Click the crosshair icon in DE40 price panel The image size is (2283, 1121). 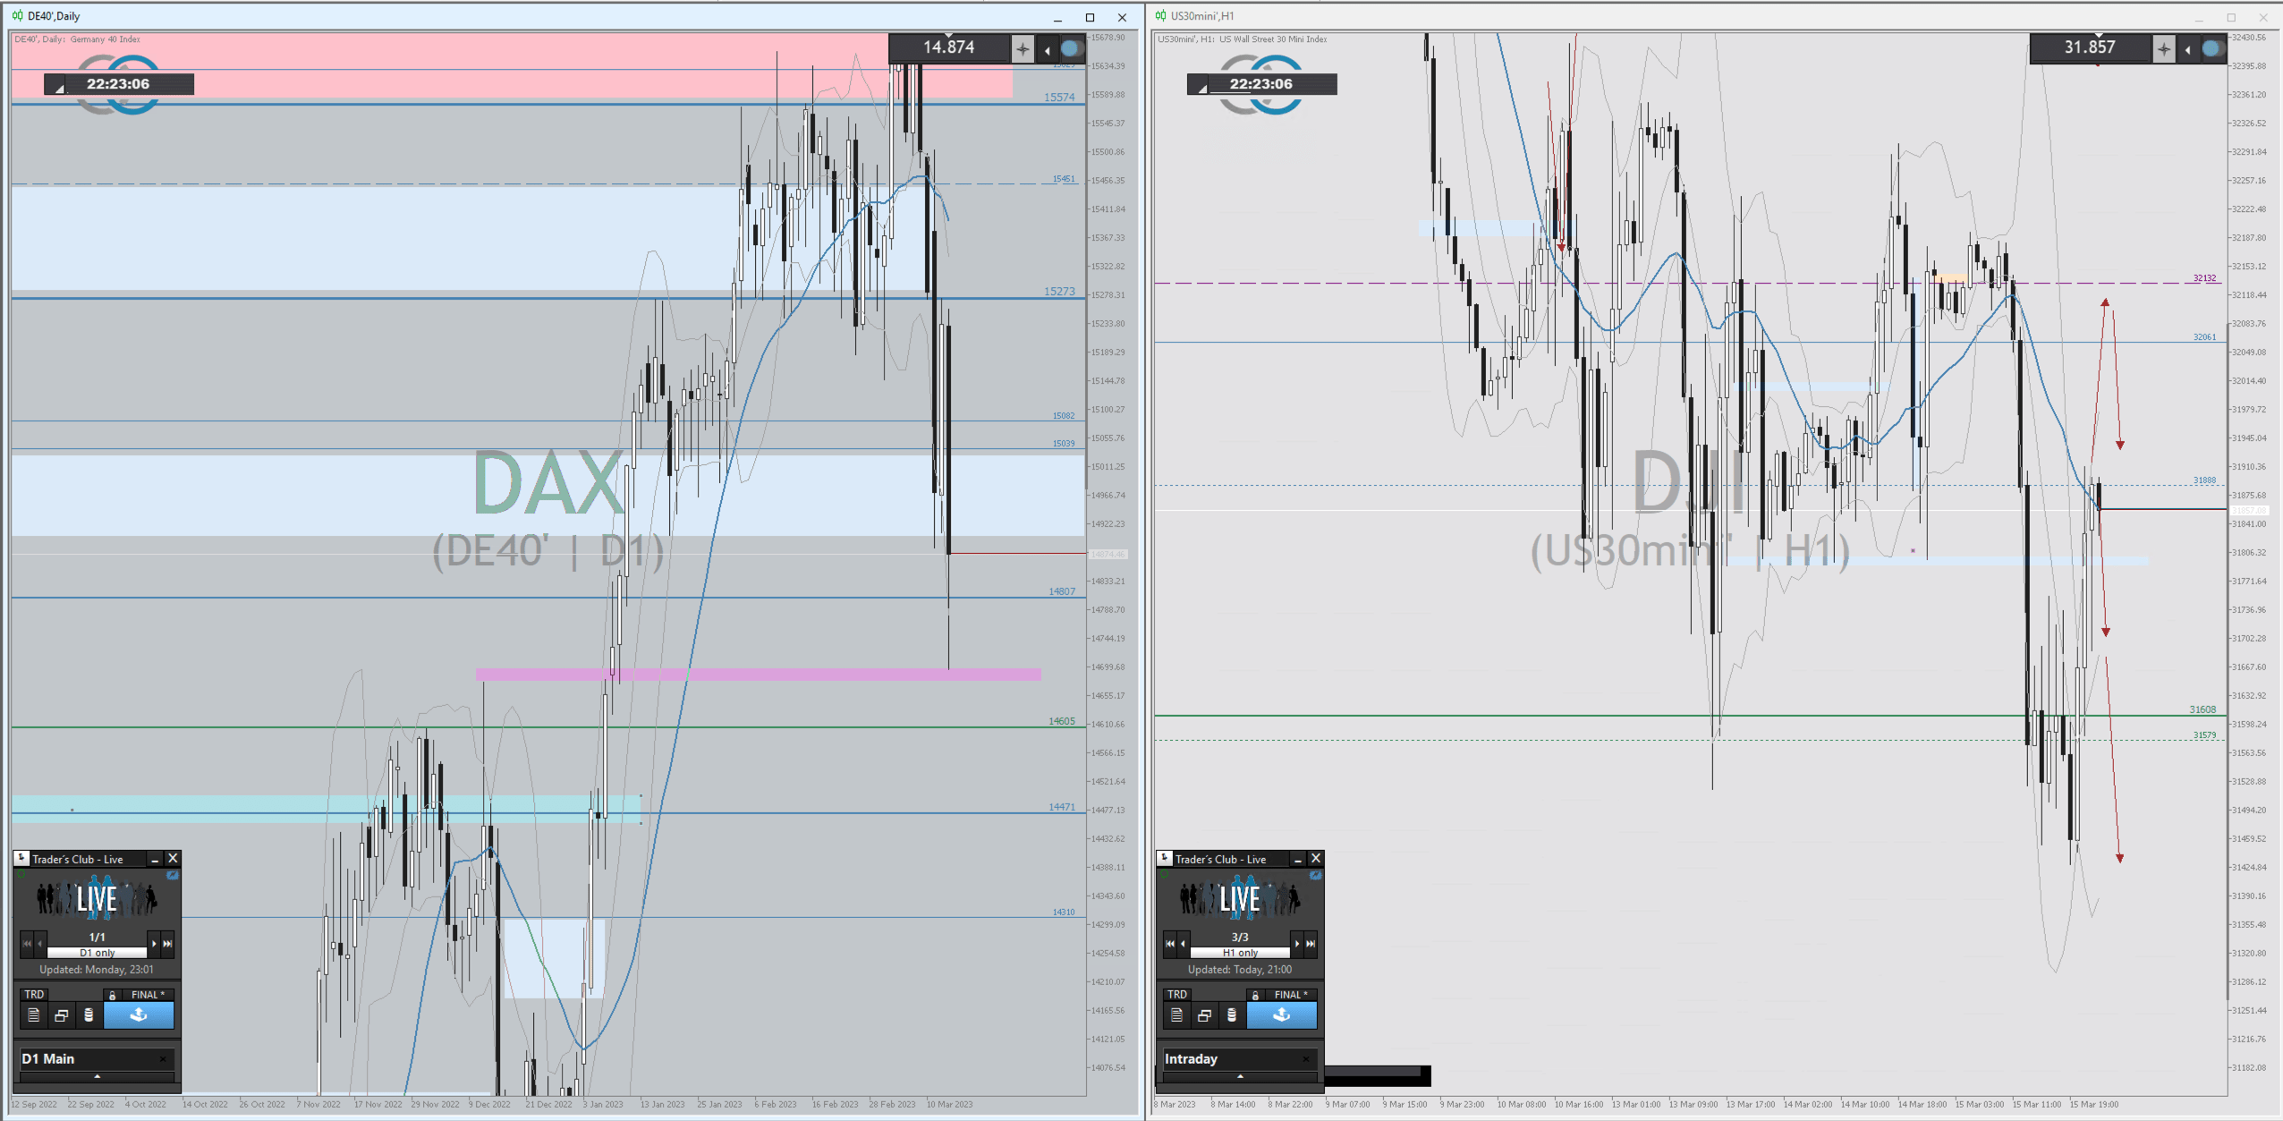(1023, 49)
